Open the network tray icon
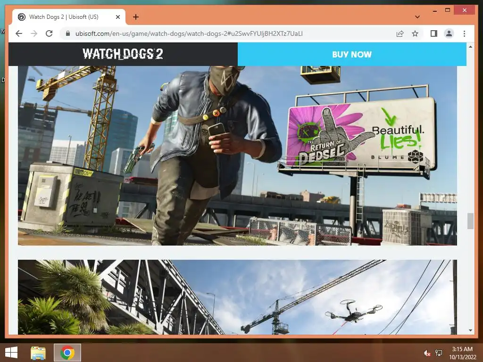The image size is (483, 362). [439, 353]
